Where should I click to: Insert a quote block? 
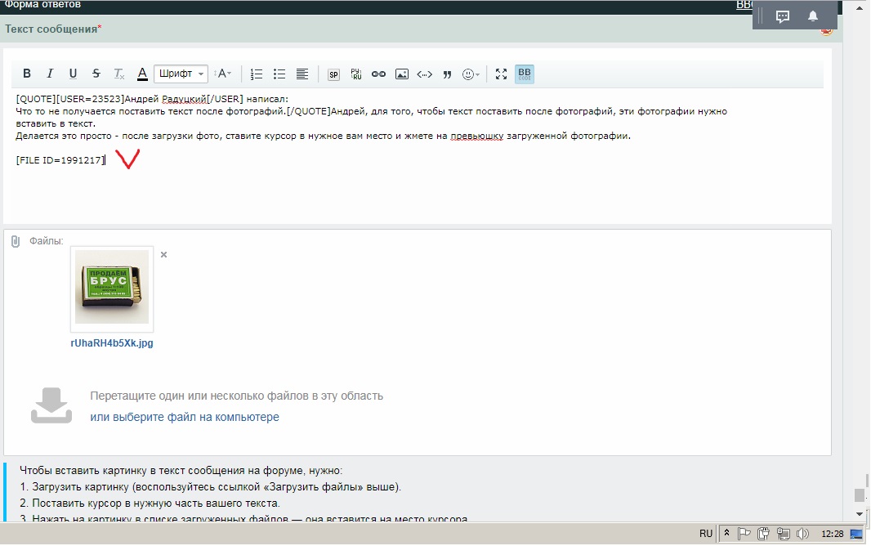click(x=447, y=74)
